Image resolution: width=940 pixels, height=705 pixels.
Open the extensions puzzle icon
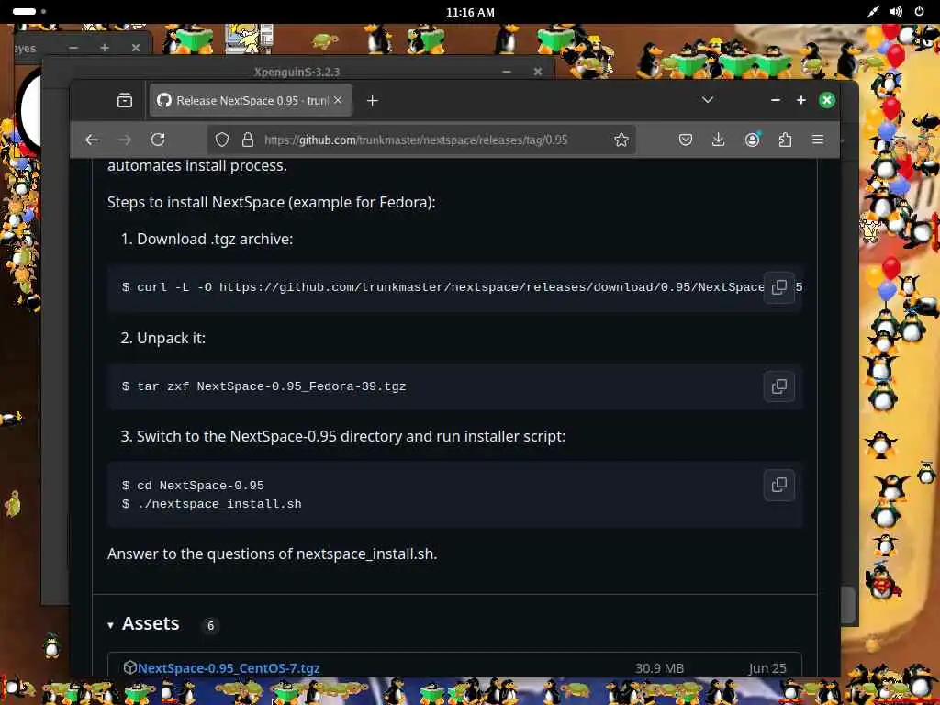click(x=785, y=140)
